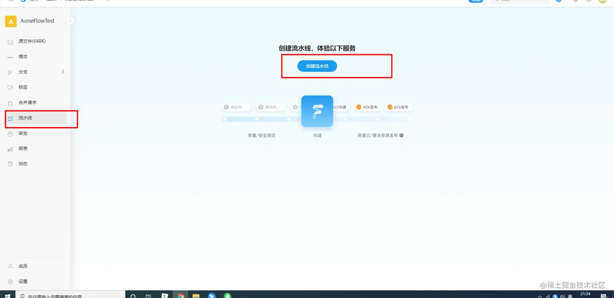Image resolution: width=614 pixels, height=298 pixels.
Task: Pin the sidebar with the pin icon
Action: [x=70, y=21]
